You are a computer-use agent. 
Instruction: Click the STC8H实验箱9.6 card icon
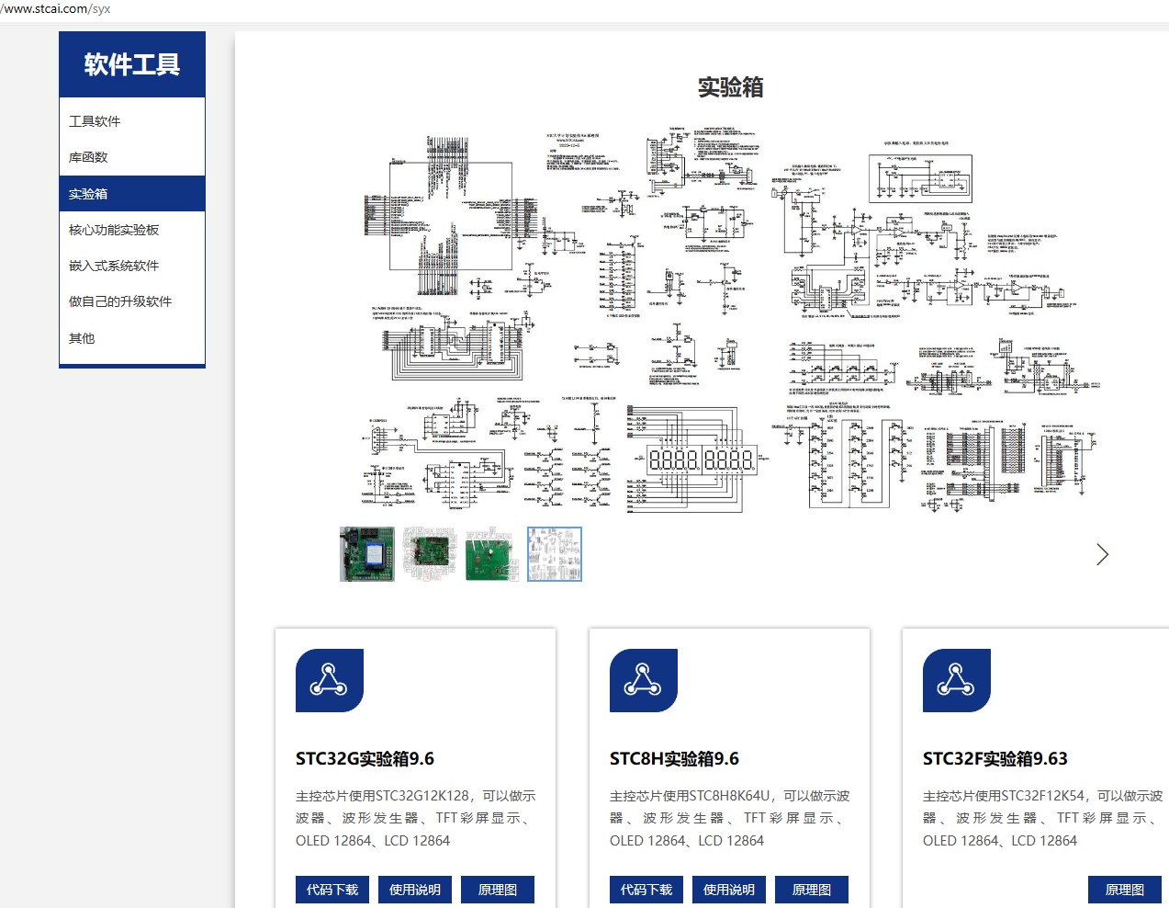(644, 680)
